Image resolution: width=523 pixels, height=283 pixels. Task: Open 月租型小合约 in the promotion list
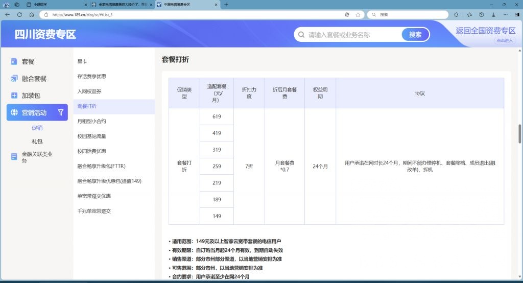(91, 122)
